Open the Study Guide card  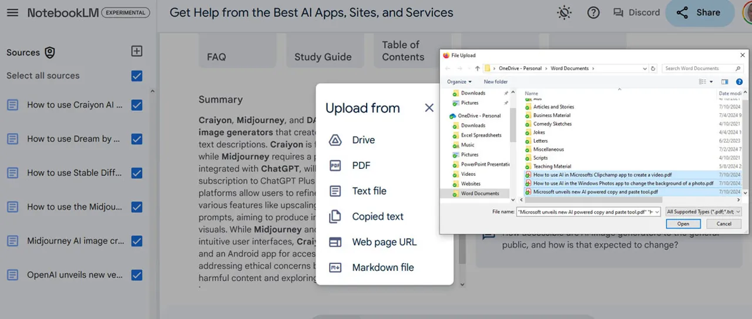pyautogui.click(x=325, y=51)
